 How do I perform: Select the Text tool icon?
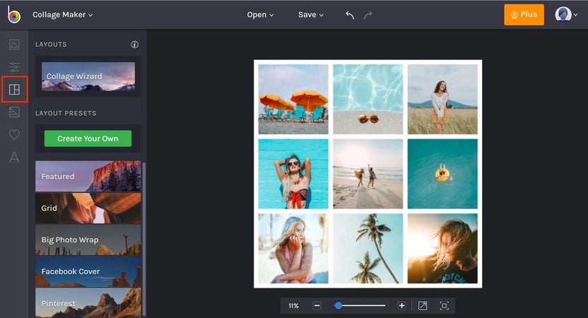point(14,157)
